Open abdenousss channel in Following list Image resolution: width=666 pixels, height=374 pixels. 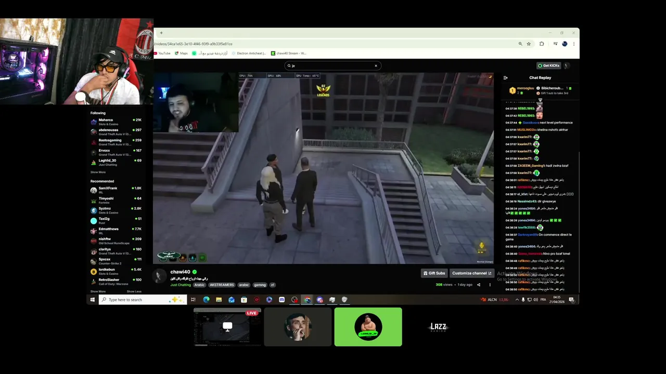pos(116,132)
